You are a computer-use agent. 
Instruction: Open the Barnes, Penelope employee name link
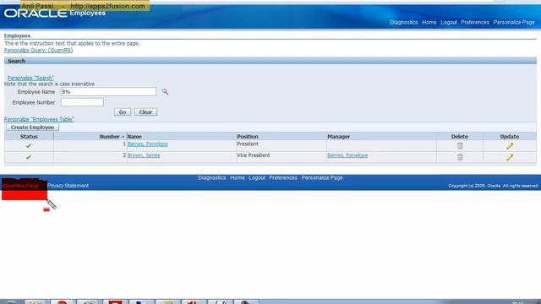click(x=147, y=144)
